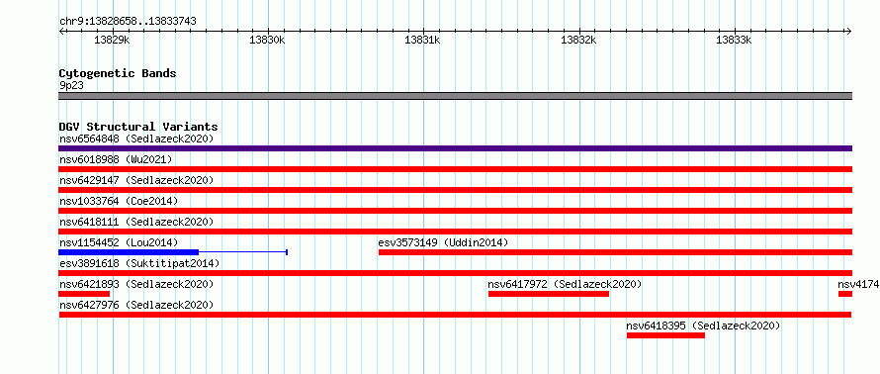This screenshot has width=880, height=374.
Task: Open esv3891618 (Suktitipat2014) label
Action: [139, 263]
